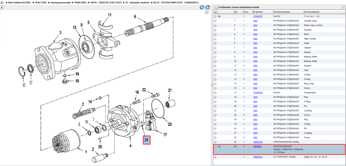The width and height of the screenshot is (346, 166).
Task: Add pump 87308197 with its plus icon
Action: click(215, 16)
